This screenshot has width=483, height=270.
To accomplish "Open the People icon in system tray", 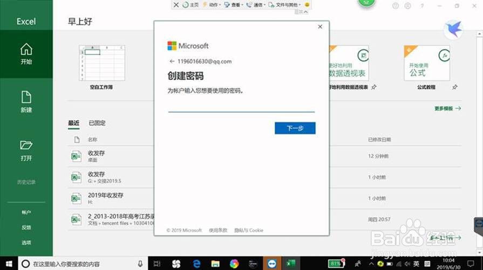I will (x=358, y=264).
